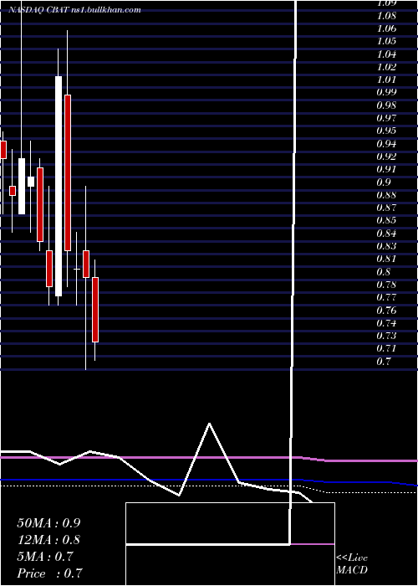Click the rightmost red candlestick body
The height and width of the screenshot is (586, 418).
pos(95,310)
